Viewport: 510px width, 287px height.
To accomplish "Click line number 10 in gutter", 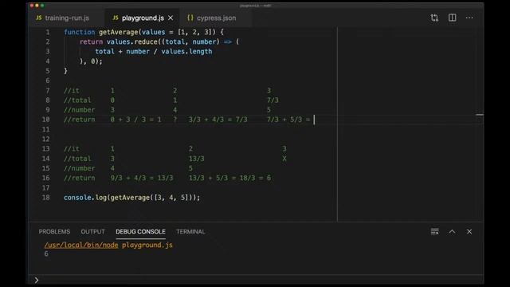I will (x=46, y=120).
